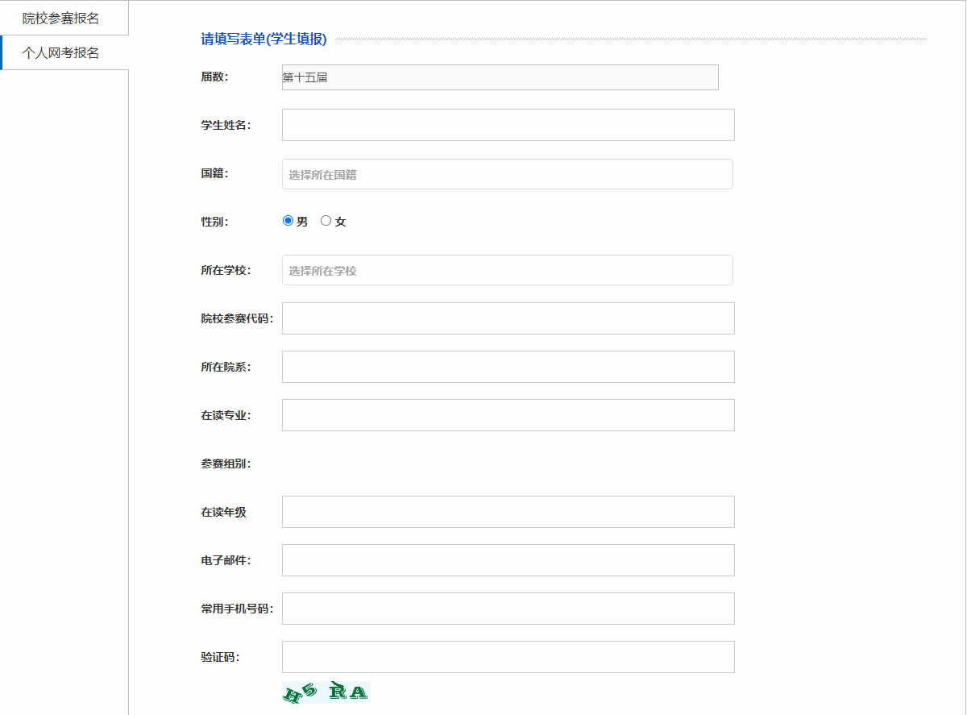The height and width of the screenshot is (715, 967).
Task: Click the 性别 field label
Action: click(215, 222)
